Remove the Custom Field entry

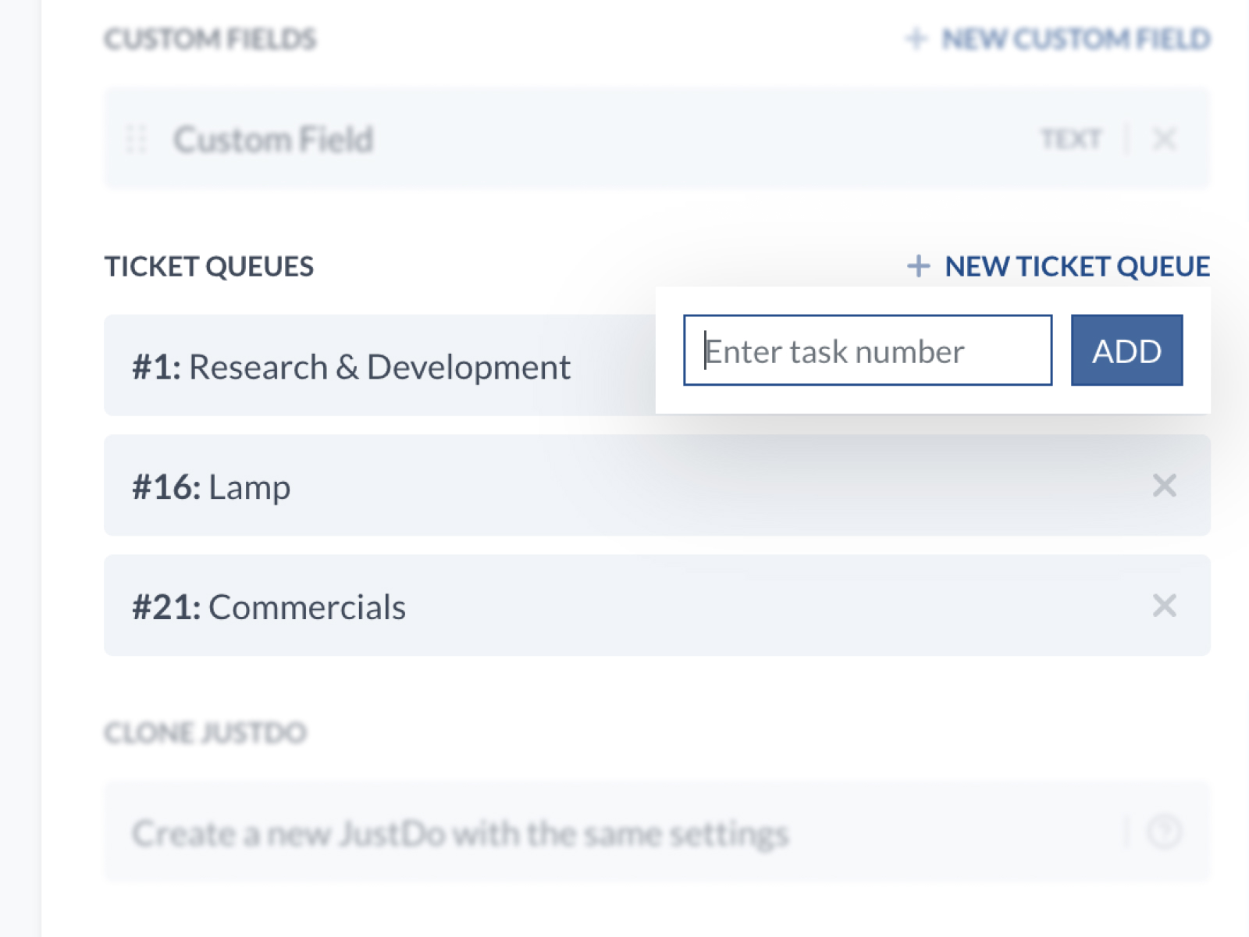pos(1164,139)
